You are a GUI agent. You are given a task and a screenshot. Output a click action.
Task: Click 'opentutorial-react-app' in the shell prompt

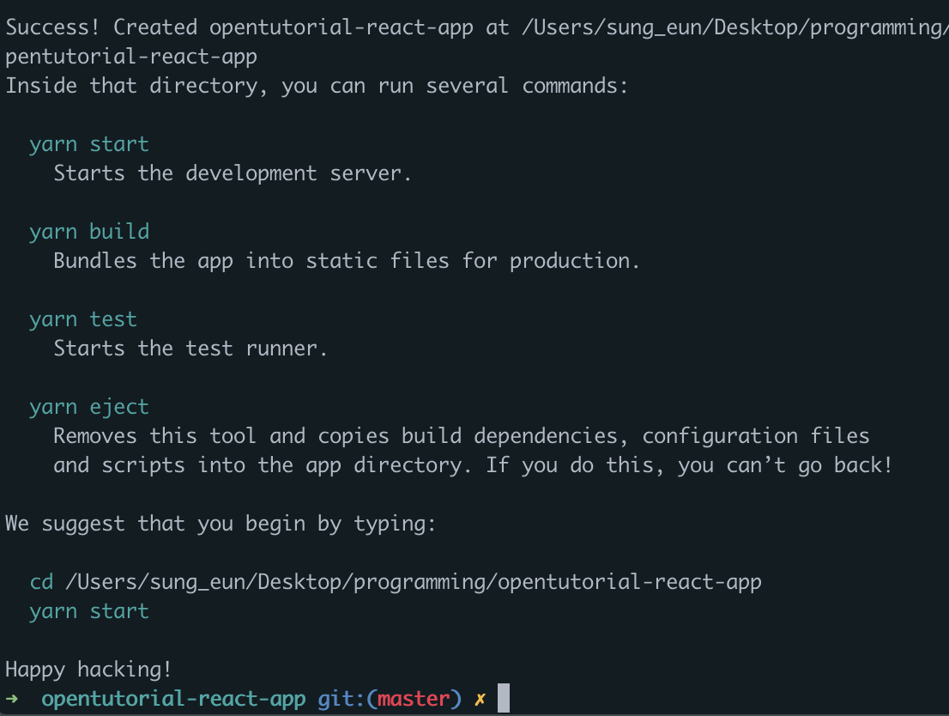(x=173, y=699)
